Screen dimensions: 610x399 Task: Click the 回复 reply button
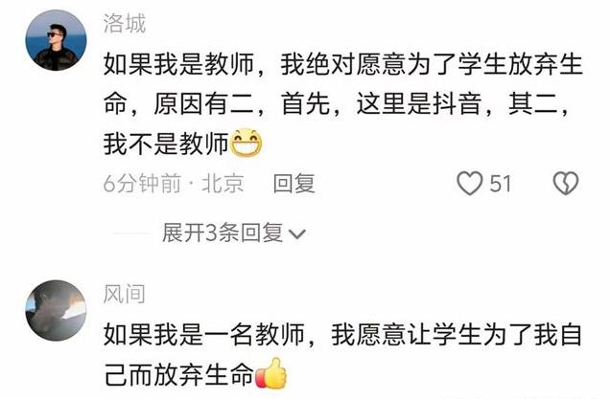pyautogui.click(x=293, y=183)
